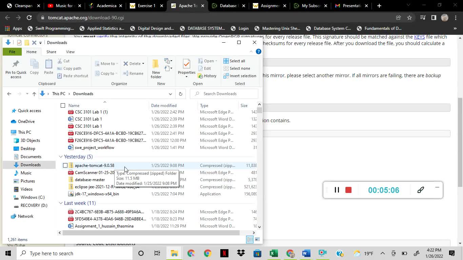Select database-master zipped folder

[90, 180]
